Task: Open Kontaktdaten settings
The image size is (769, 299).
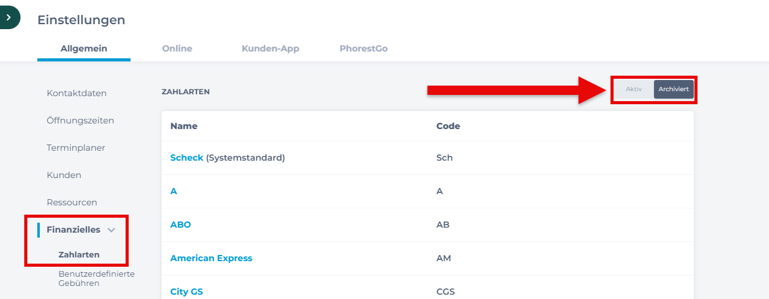Action: point(76,93)
